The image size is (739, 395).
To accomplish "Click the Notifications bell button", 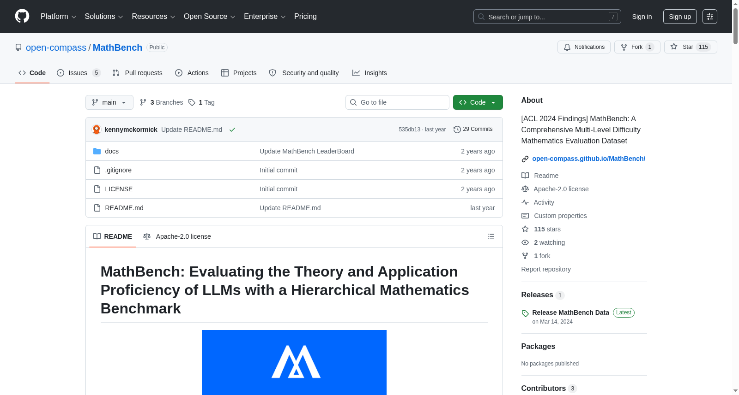I will pyautogui.click(x=584, y=47).
